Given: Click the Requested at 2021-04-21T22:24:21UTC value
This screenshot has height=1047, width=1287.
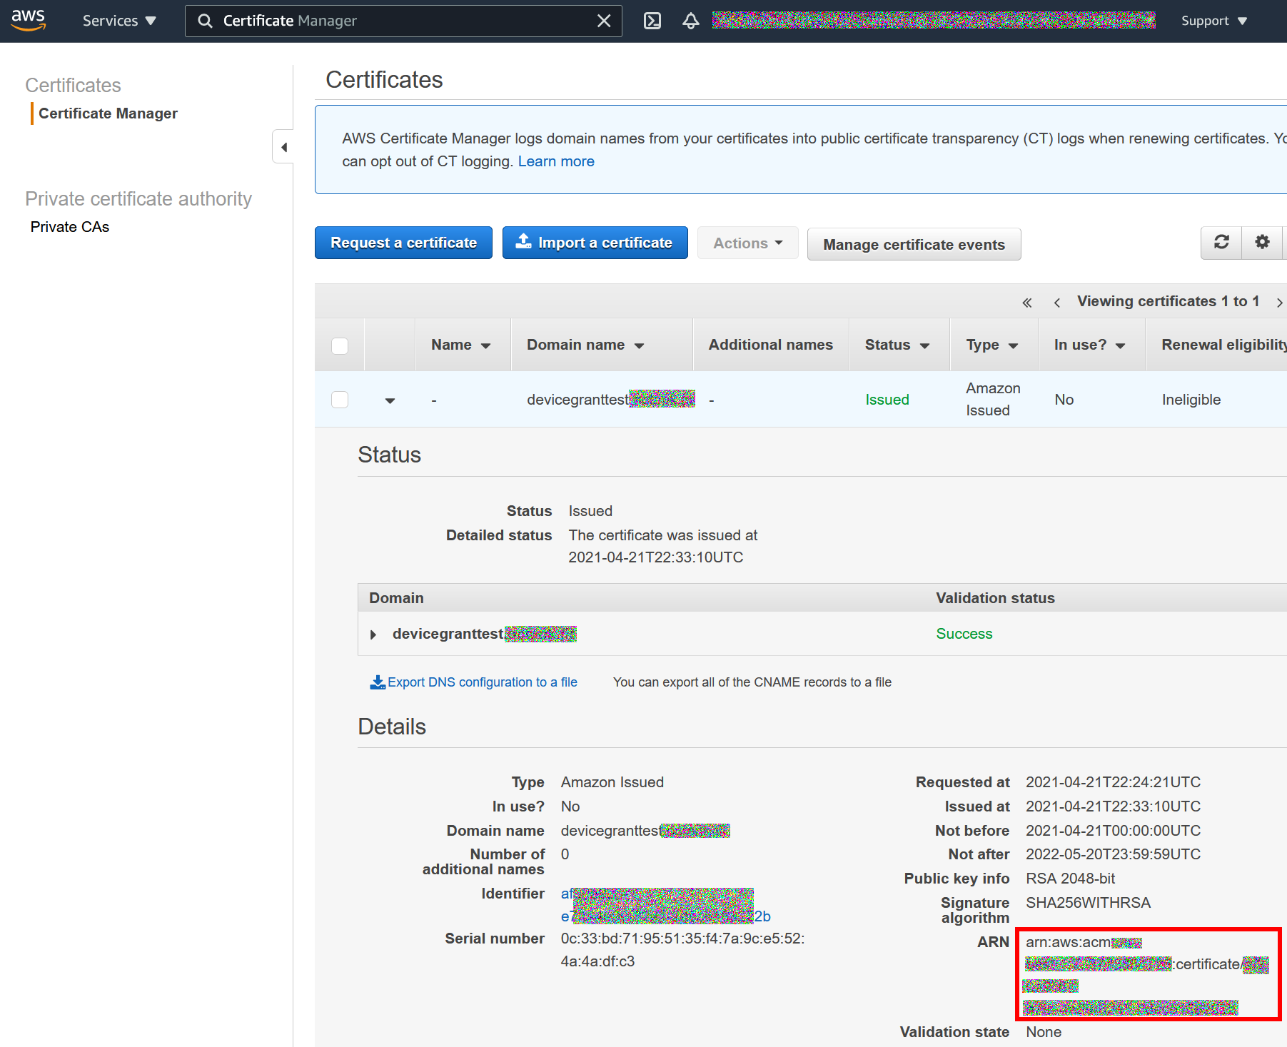Looking at the screenshot, I should (1113, 782).
